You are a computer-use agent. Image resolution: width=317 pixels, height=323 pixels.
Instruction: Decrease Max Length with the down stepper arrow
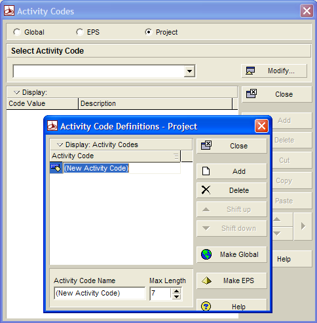[x=176, y=296]
